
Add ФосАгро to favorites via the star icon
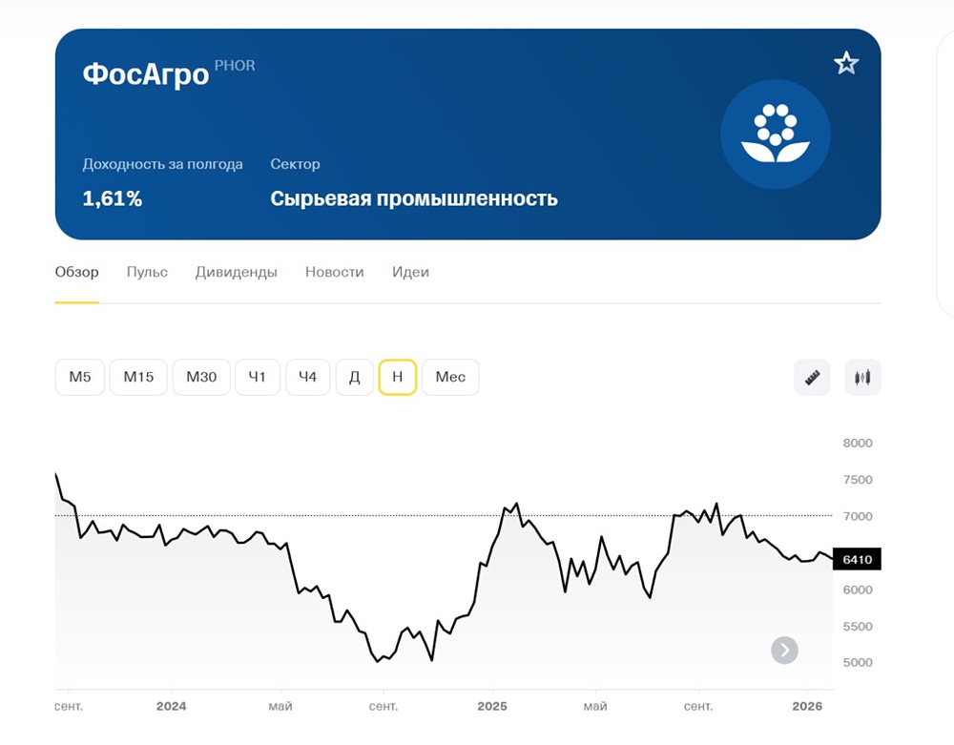tap(846, 62)
